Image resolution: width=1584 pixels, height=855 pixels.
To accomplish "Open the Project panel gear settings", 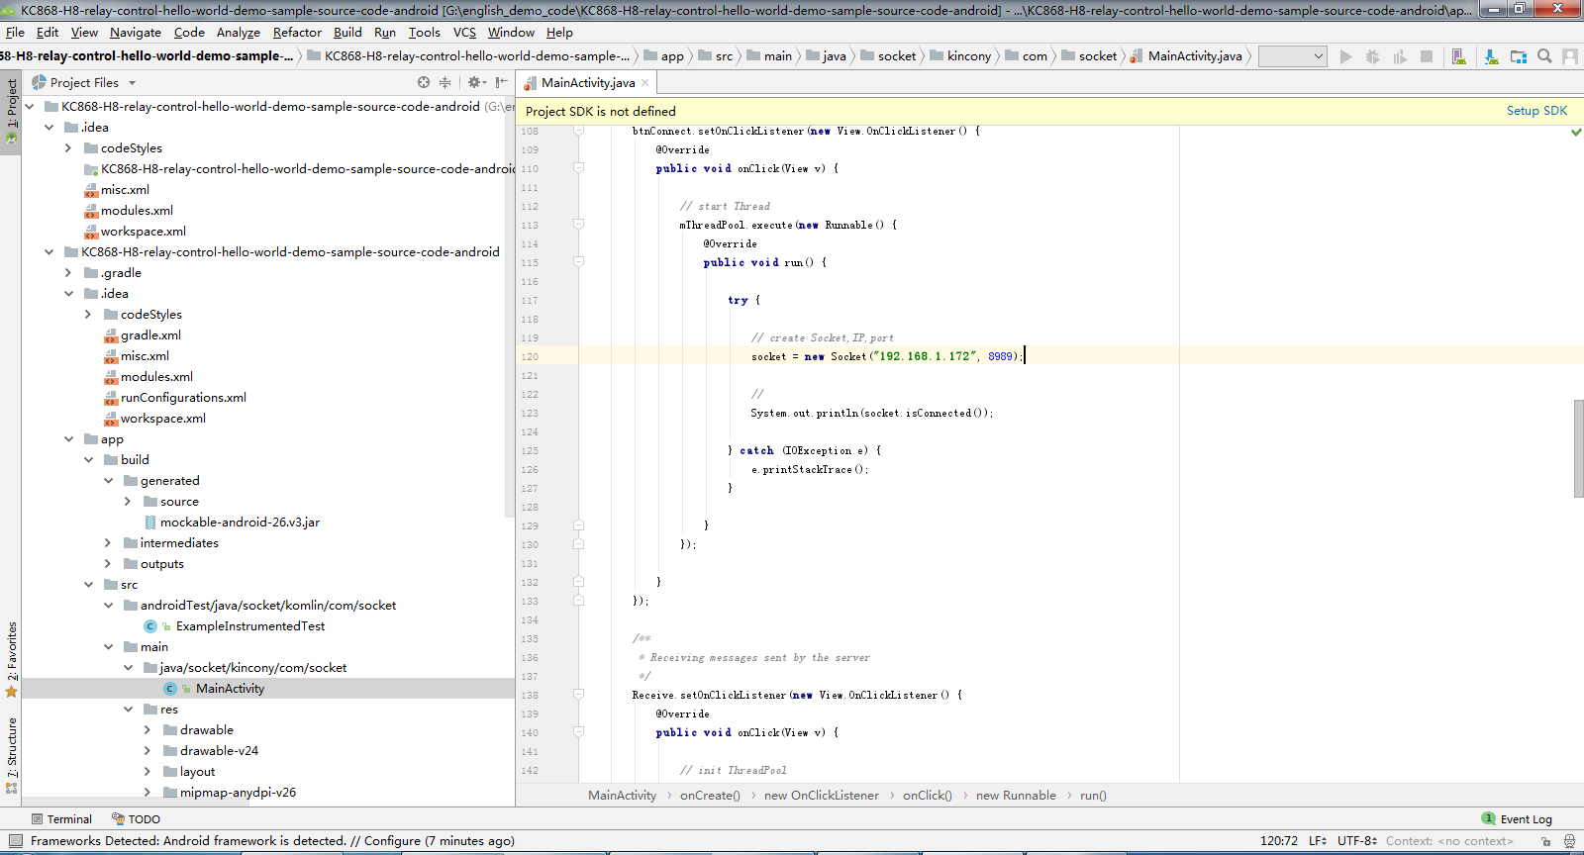I will (474, 83).
